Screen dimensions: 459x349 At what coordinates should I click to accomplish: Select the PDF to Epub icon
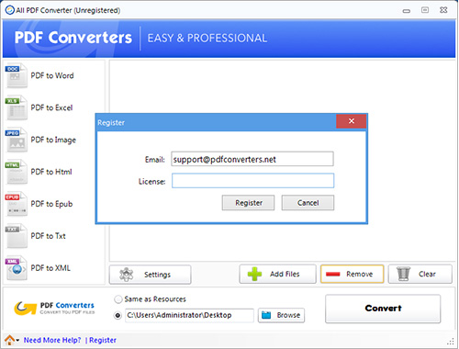pos(17,204)
